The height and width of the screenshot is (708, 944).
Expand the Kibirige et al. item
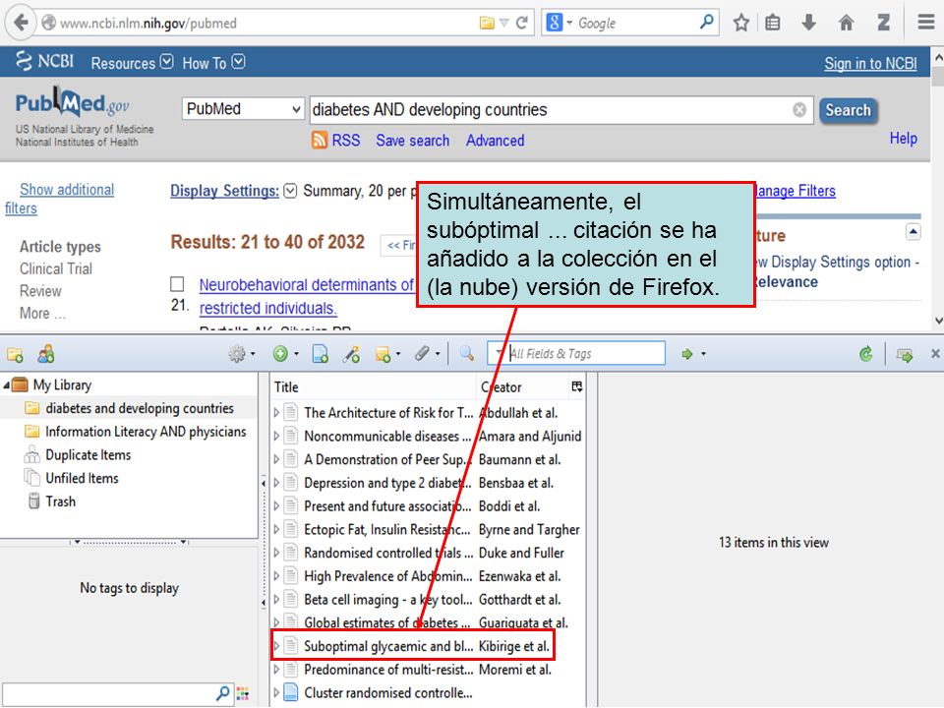[276, 647]
